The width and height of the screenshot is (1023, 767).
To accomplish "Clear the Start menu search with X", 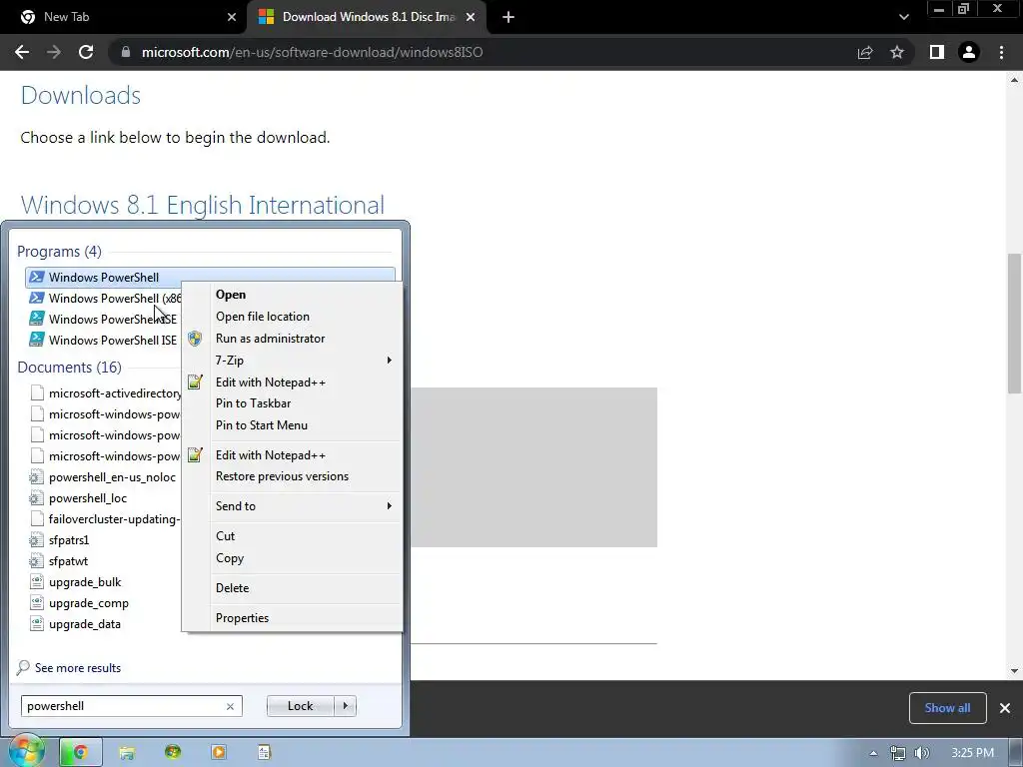I will coord(231,706).
